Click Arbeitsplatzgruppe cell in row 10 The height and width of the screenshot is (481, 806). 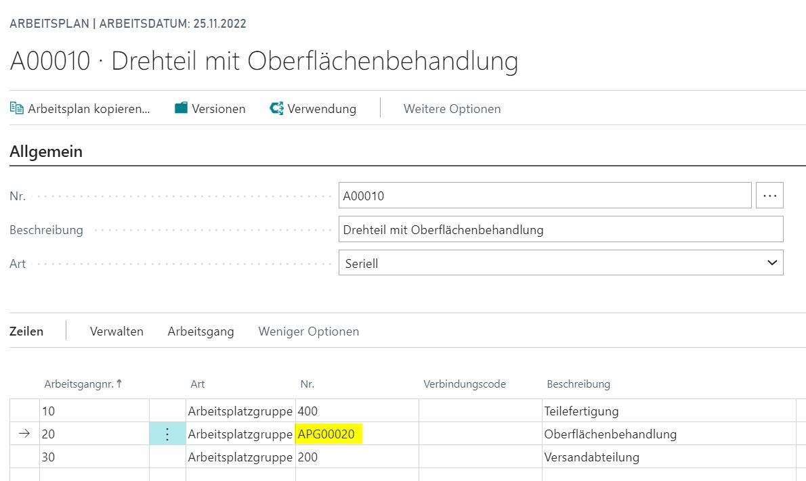pyautogui.click(x=240, y=411)
